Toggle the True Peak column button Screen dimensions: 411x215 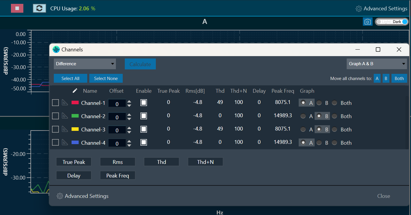coord(74,162)
